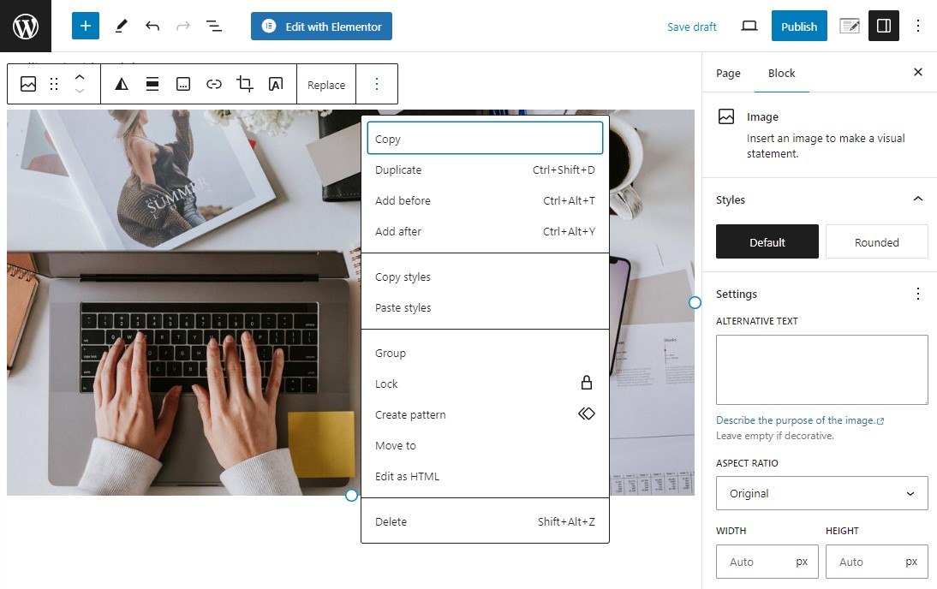This screenshot has height=589, width=937.
Task: Select Edit as HTML
Action: [x=486, y=476]
